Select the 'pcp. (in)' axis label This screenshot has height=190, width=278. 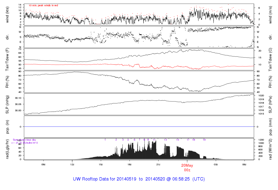(x=7, y=127)
